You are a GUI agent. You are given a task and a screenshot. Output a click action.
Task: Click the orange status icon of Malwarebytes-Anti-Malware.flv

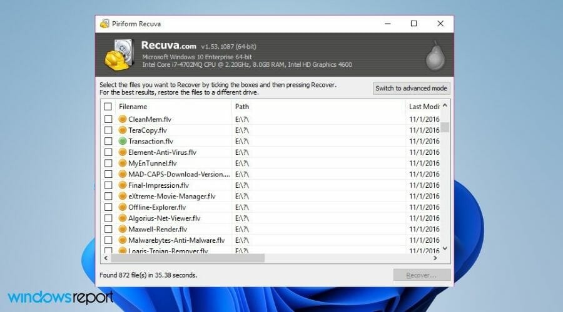click(123, 240)
